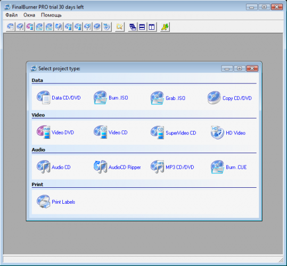Choose the Burn .ISO project
Image resolution: width=287 pixels, height=266 pixels.
pyautogui.click(x=111, y=98)
